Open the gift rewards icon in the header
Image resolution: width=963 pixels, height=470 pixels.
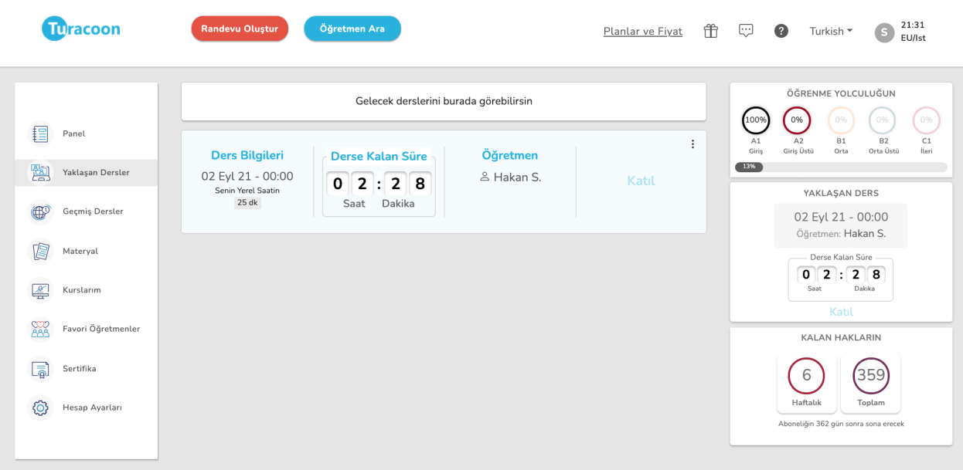click(709, 31)
